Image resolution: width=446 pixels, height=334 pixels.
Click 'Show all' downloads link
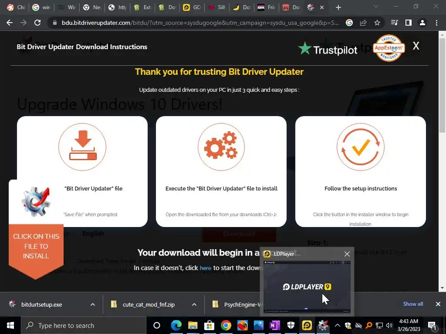413,304
